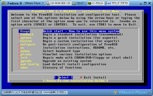Viewport: 153px width, 96px height.
Task: Select the Custom installation entry
Action: pyautogui.click(x=26, y=41)
